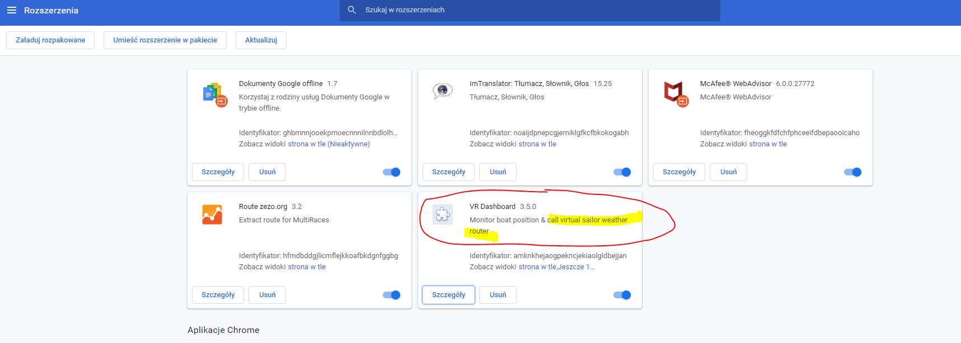Click Umieść rozszerzenie w pakiecie
The width and height of the screenshot is (961, 343).
pyautogui.click(x=165, y=40)
